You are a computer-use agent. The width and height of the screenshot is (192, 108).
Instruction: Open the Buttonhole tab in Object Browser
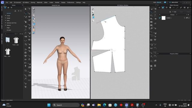tap(174, 7)
